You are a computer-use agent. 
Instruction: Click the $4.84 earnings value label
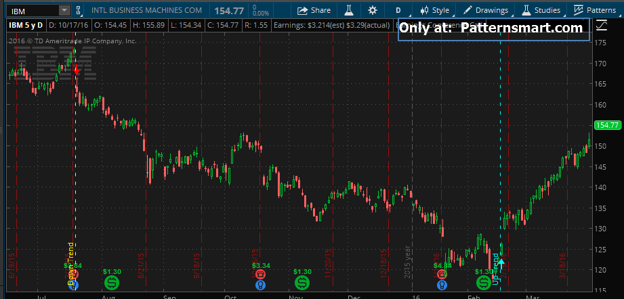(442, 266)
